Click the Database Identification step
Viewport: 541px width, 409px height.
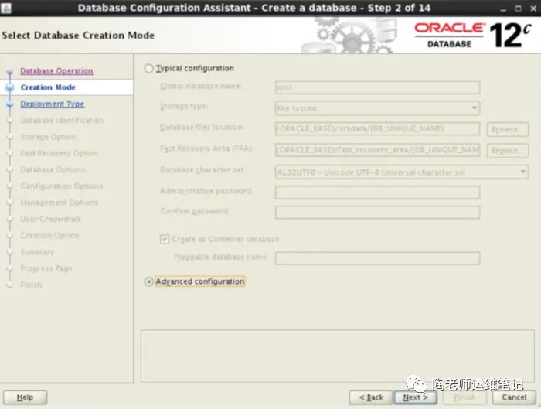point(62,121)
